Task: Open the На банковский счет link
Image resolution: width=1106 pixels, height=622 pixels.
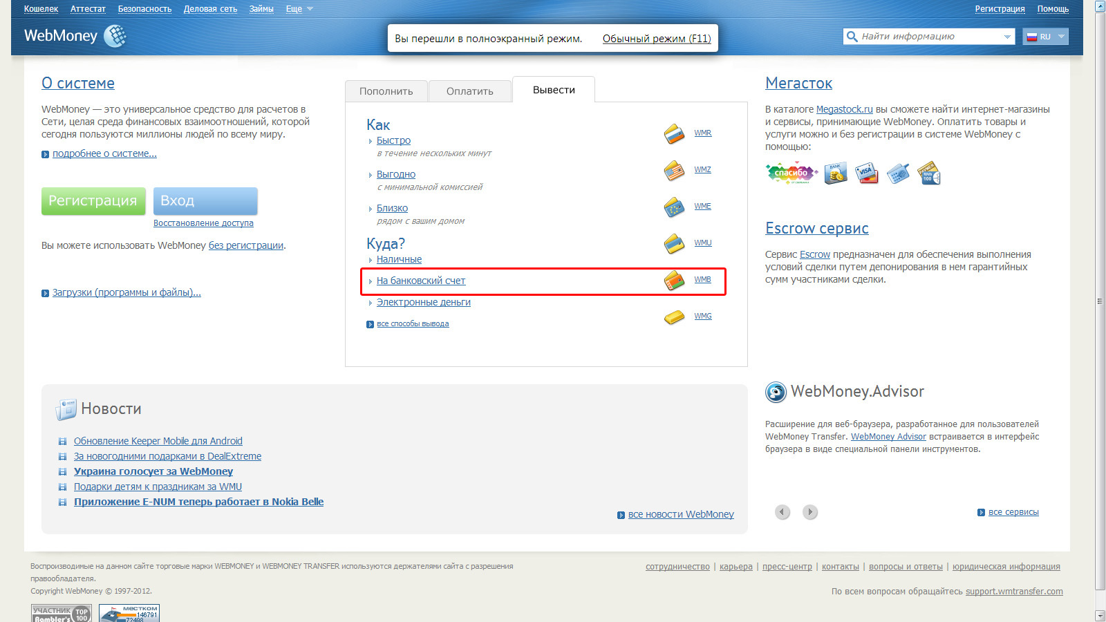Action: coord(421,281)
